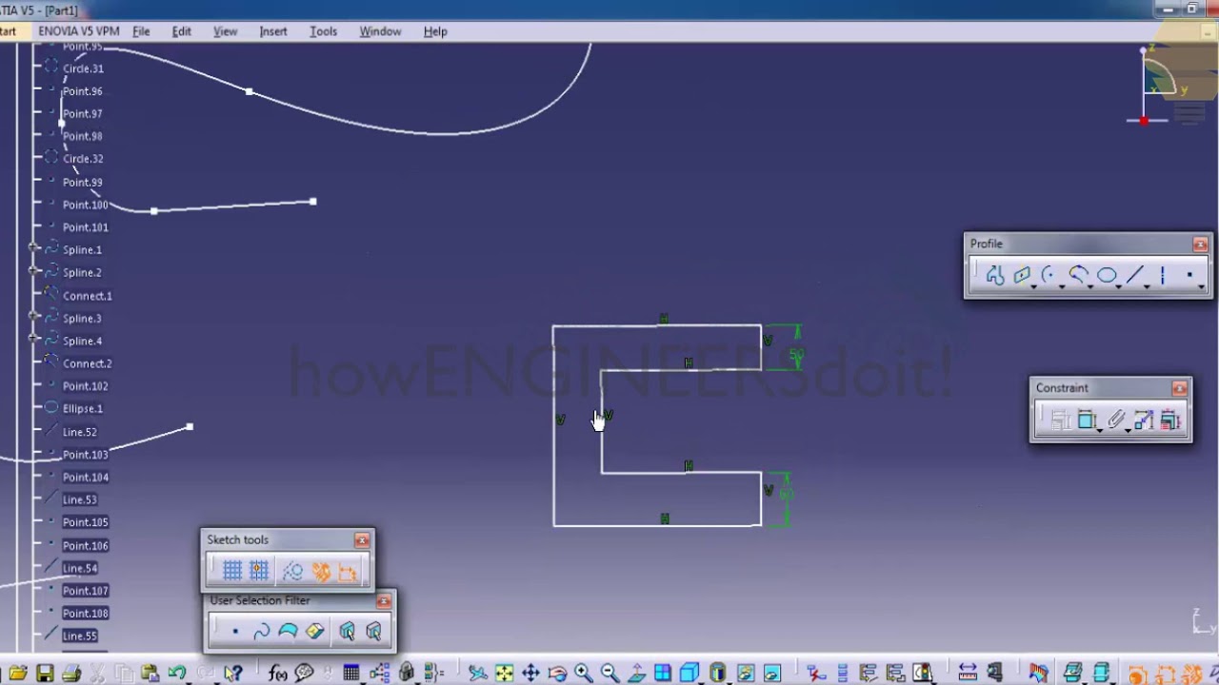Open Rectangle tool dropdown arrow in Profile
Screen dimensions: 1219x685
[1033, 285]
